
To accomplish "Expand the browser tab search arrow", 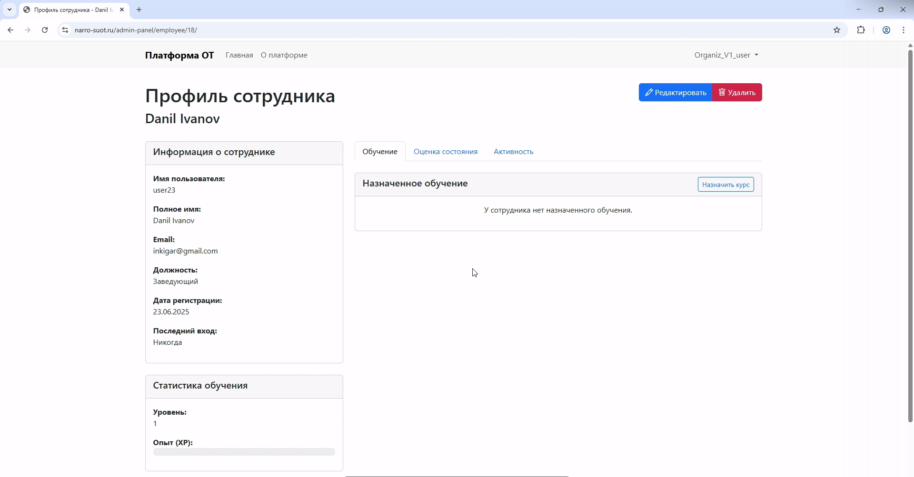I will (x=9, y=10).
